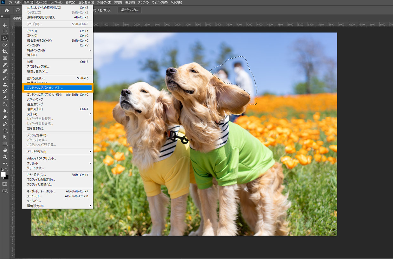Open the プラグイン menu
The height and width of the screenshot is (259, 393).
(x=144, y=2)
